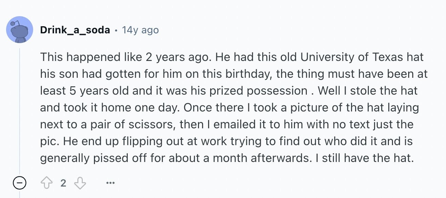Upvote the Drink_a_soda comment
The width and height of the screenshot is (446, 198).
47,184
